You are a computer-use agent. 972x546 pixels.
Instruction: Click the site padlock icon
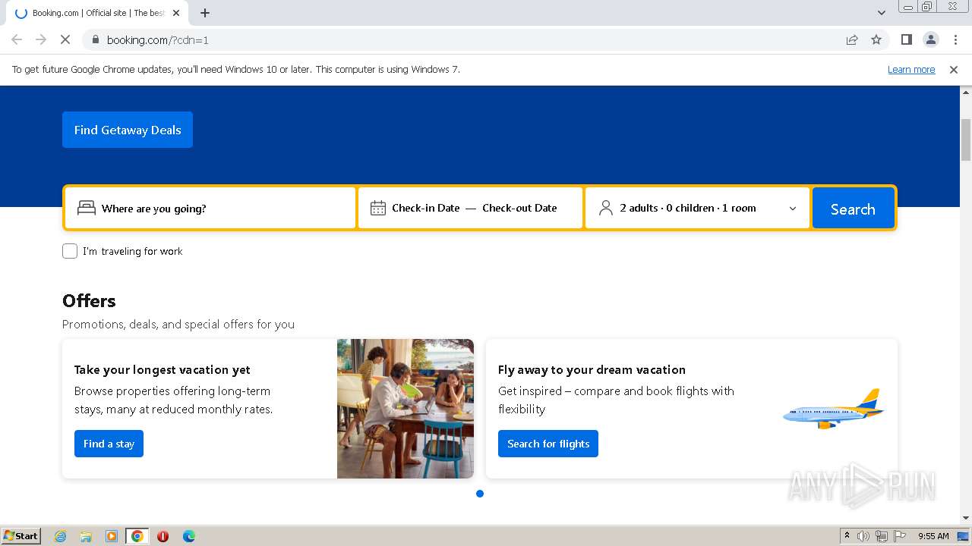95,39
